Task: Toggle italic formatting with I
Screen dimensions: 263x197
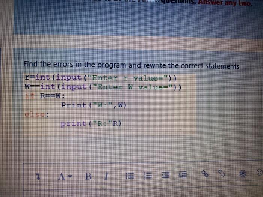Action: pyautogui.click(x=106, y=176)
